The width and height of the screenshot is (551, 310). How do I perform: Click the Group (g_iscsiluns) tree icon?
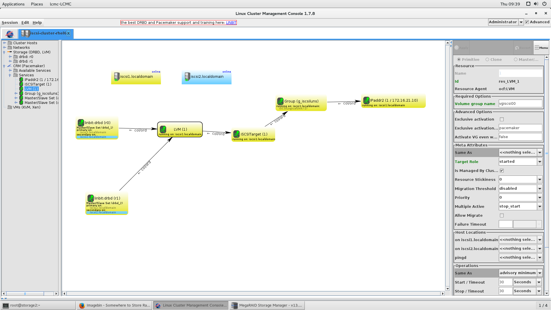21,93
